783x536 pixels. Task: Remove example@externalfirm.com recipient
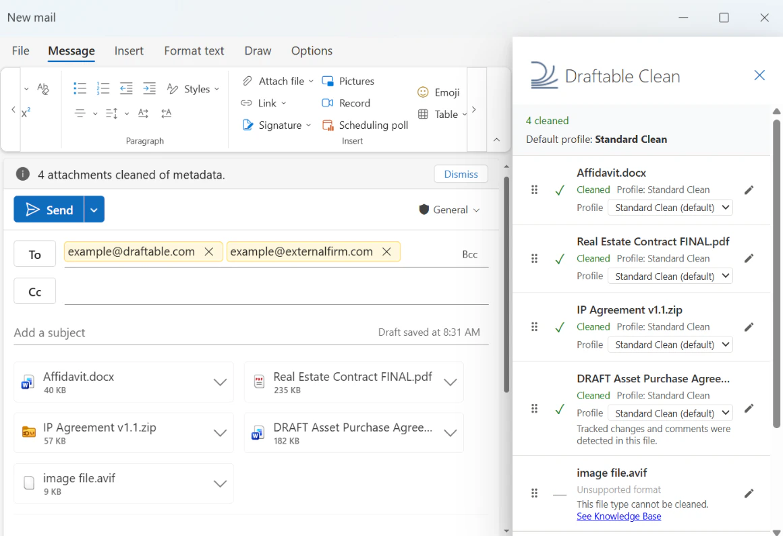(x=386, y=252)
